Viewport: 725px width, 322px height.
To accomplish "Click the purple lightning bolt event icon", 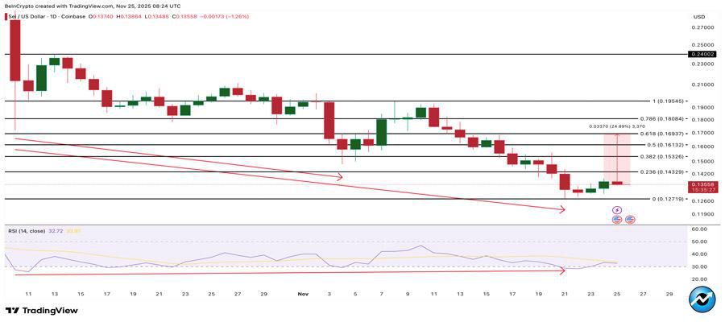I will point(618,210).
